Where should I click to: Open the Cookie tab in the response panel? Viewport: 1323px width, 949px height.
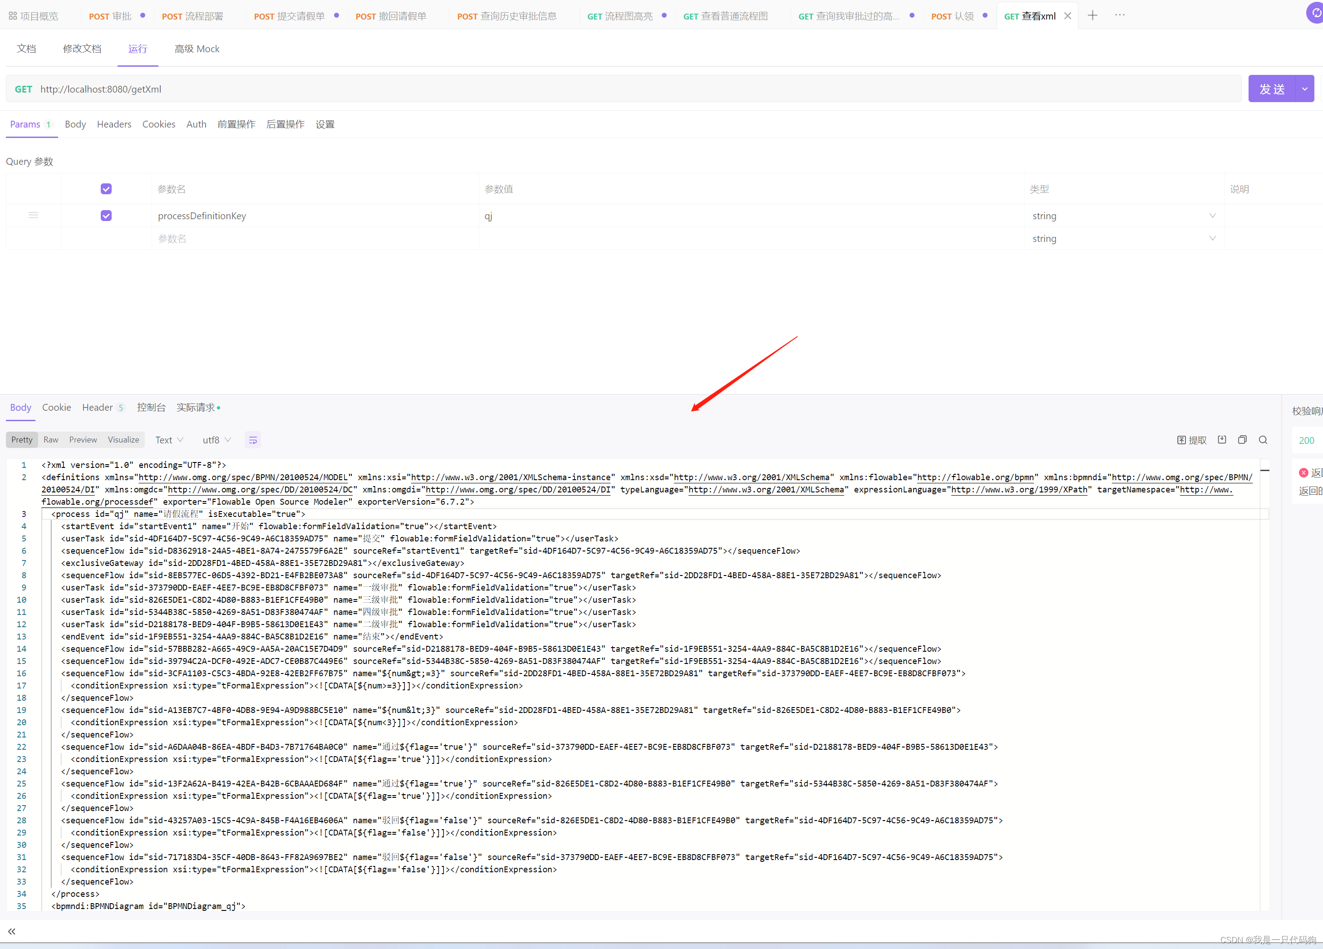coord(57,407)
